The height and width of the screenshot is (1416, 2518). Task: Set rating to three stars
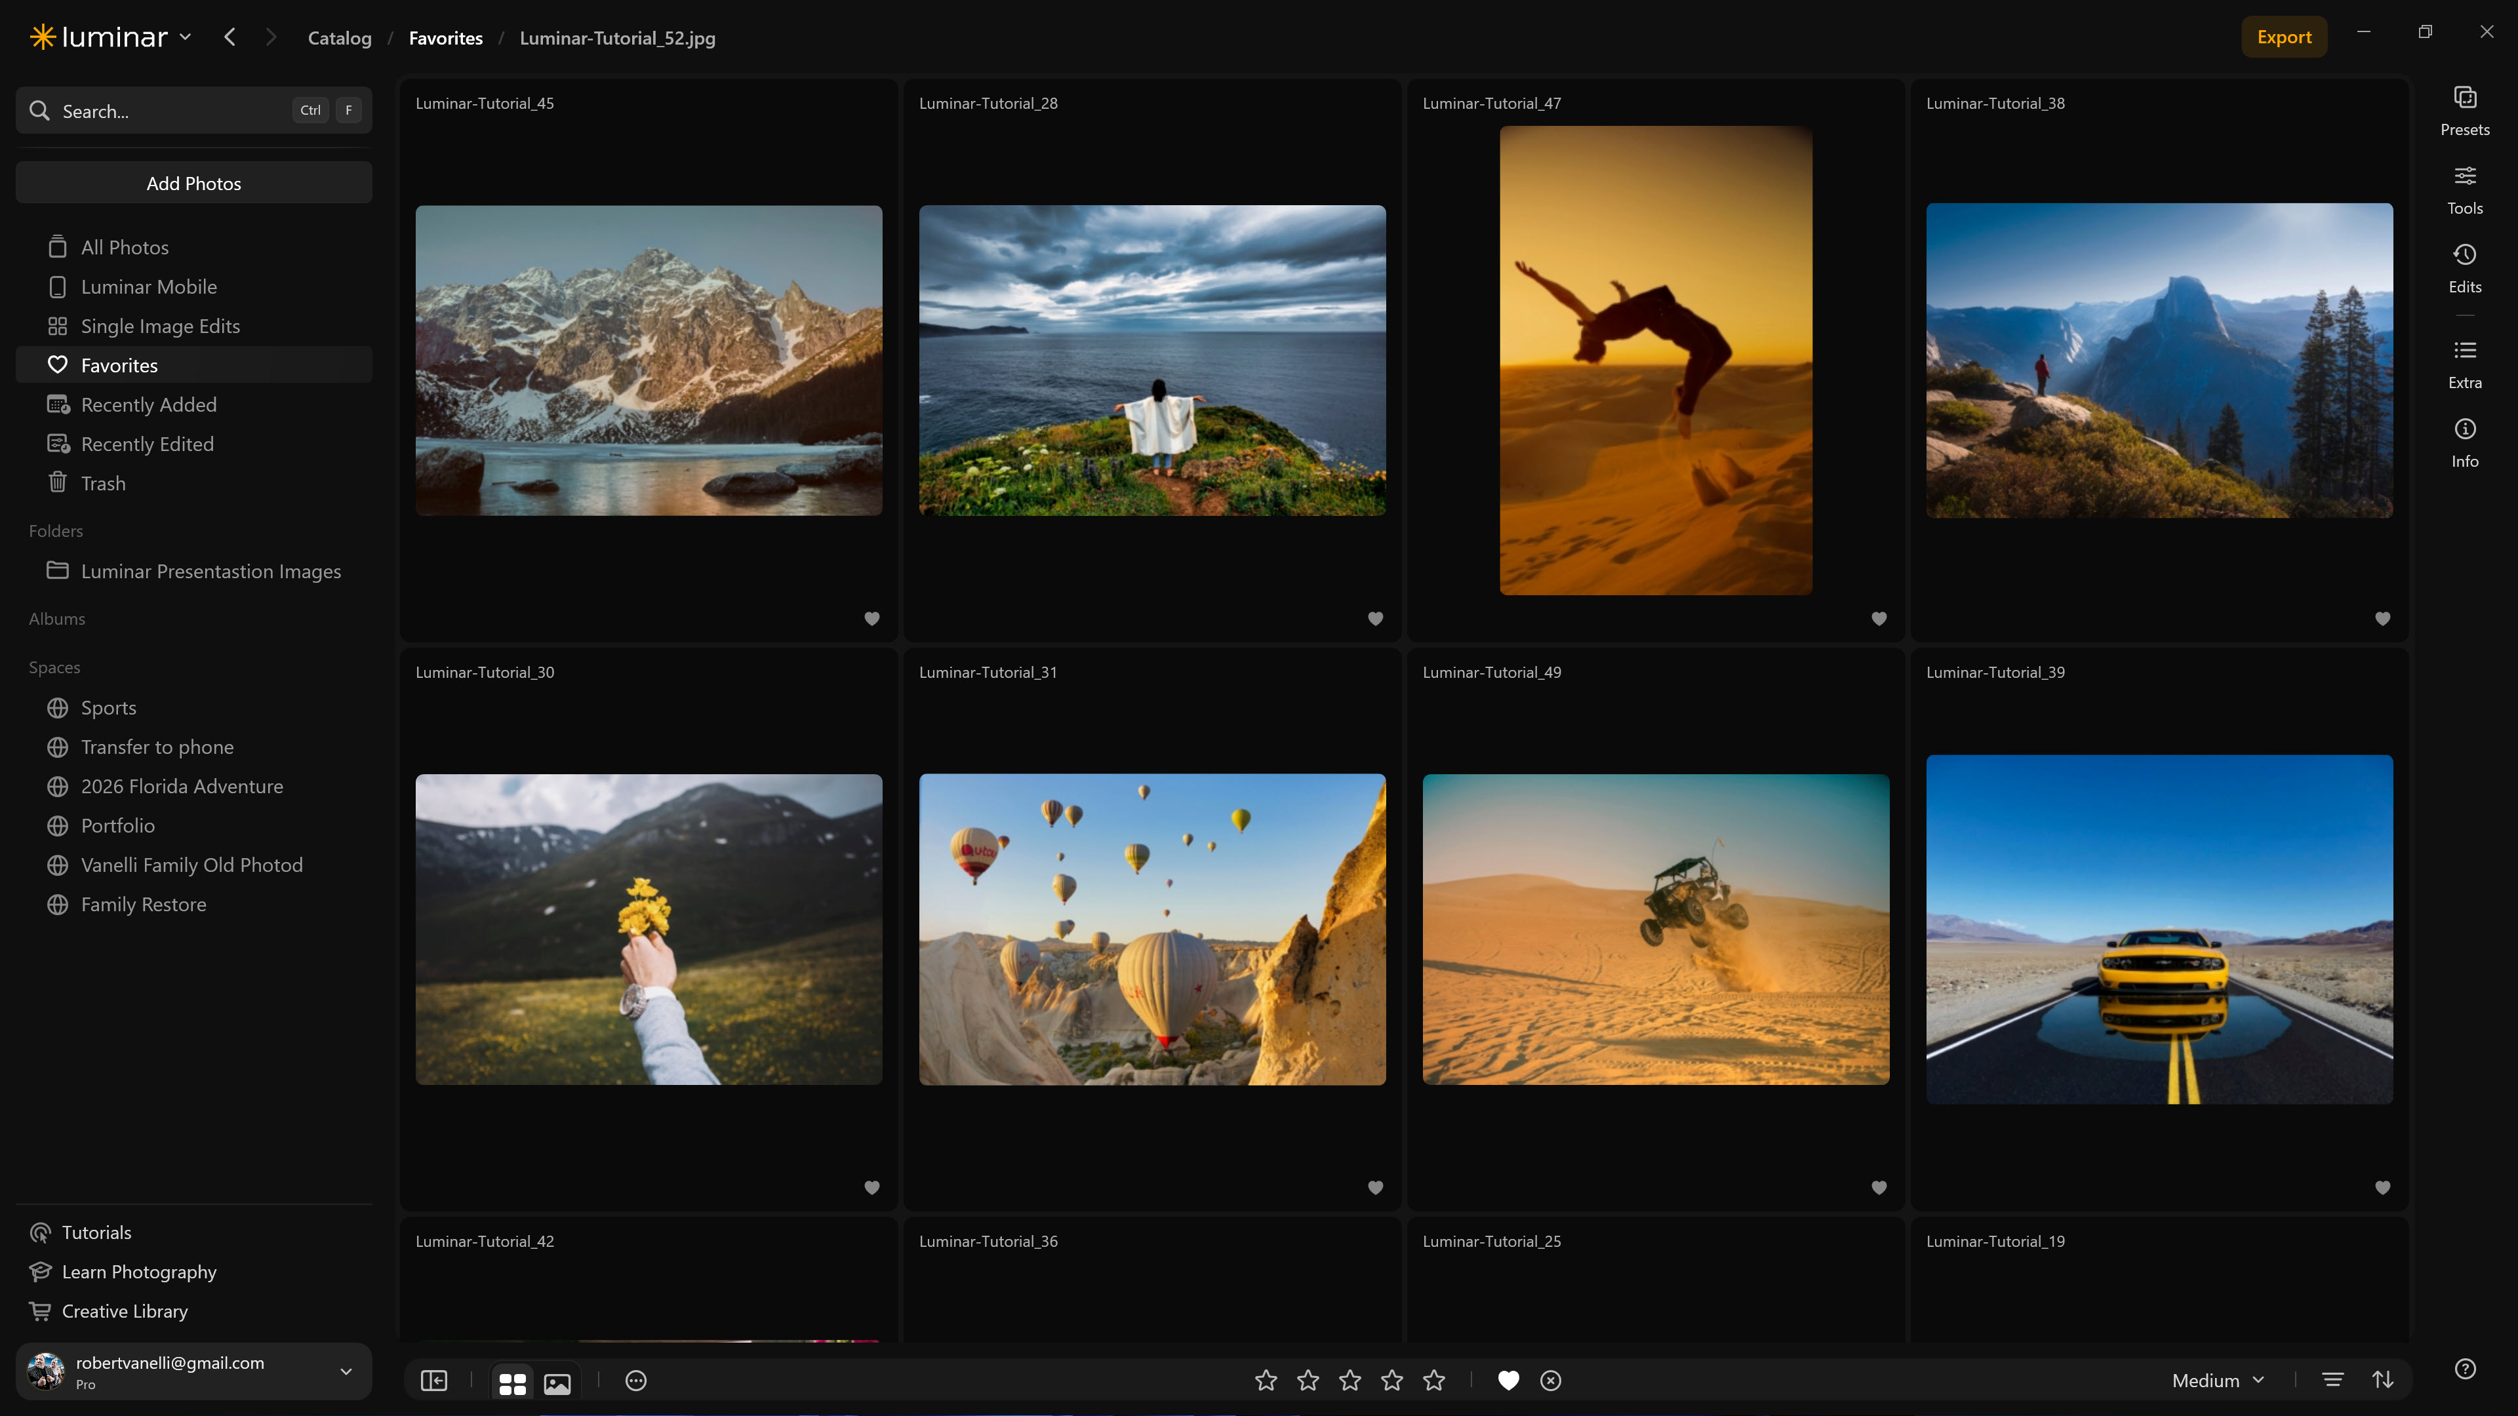(1350, 1380)
